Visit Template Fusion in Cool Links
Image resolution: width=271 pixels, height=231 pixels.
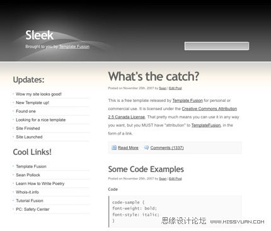pyautogui.click(x=31, y=166)
